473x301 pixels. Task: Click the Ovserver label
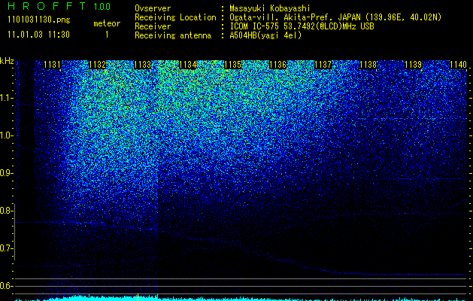pyautogui.click(x=153, y=8)
